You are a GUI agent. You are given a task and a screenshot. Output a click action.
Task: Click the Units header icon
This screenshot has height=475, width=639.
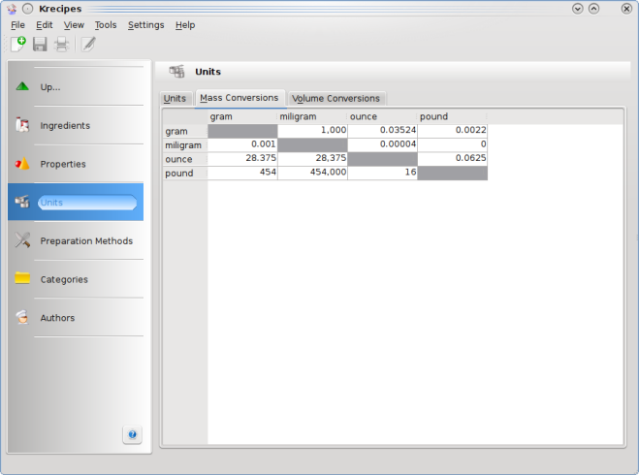click(x=176, y=72)
